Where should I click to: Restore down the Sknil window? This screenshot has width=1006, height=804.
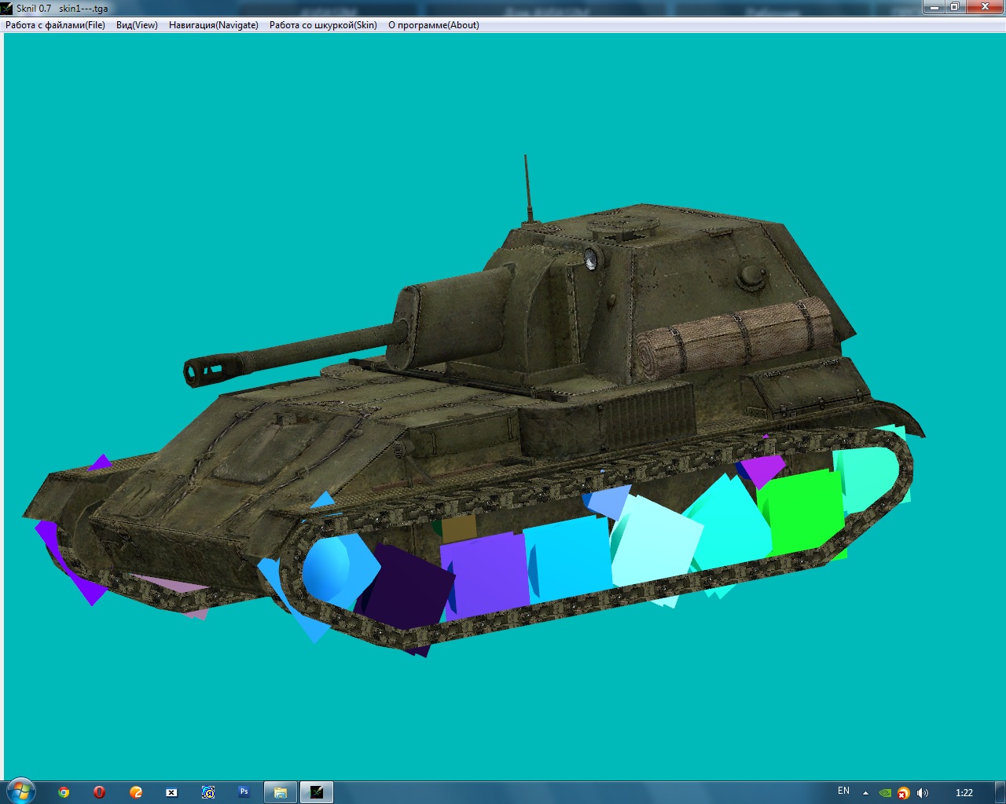point(954,6)
